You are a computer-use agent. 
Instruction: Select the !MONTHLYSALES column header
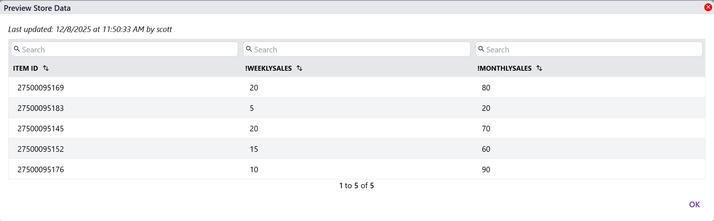point(504,68)
